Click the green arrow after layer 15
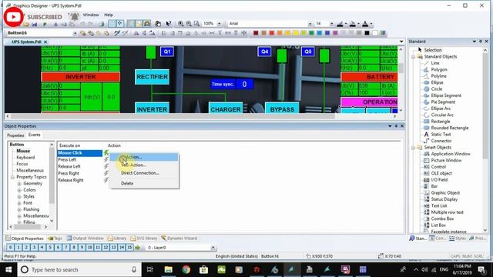493x277 pixels. coord(137,248)
